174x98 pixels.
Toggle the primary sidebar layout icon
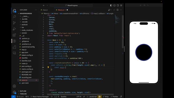111,5
